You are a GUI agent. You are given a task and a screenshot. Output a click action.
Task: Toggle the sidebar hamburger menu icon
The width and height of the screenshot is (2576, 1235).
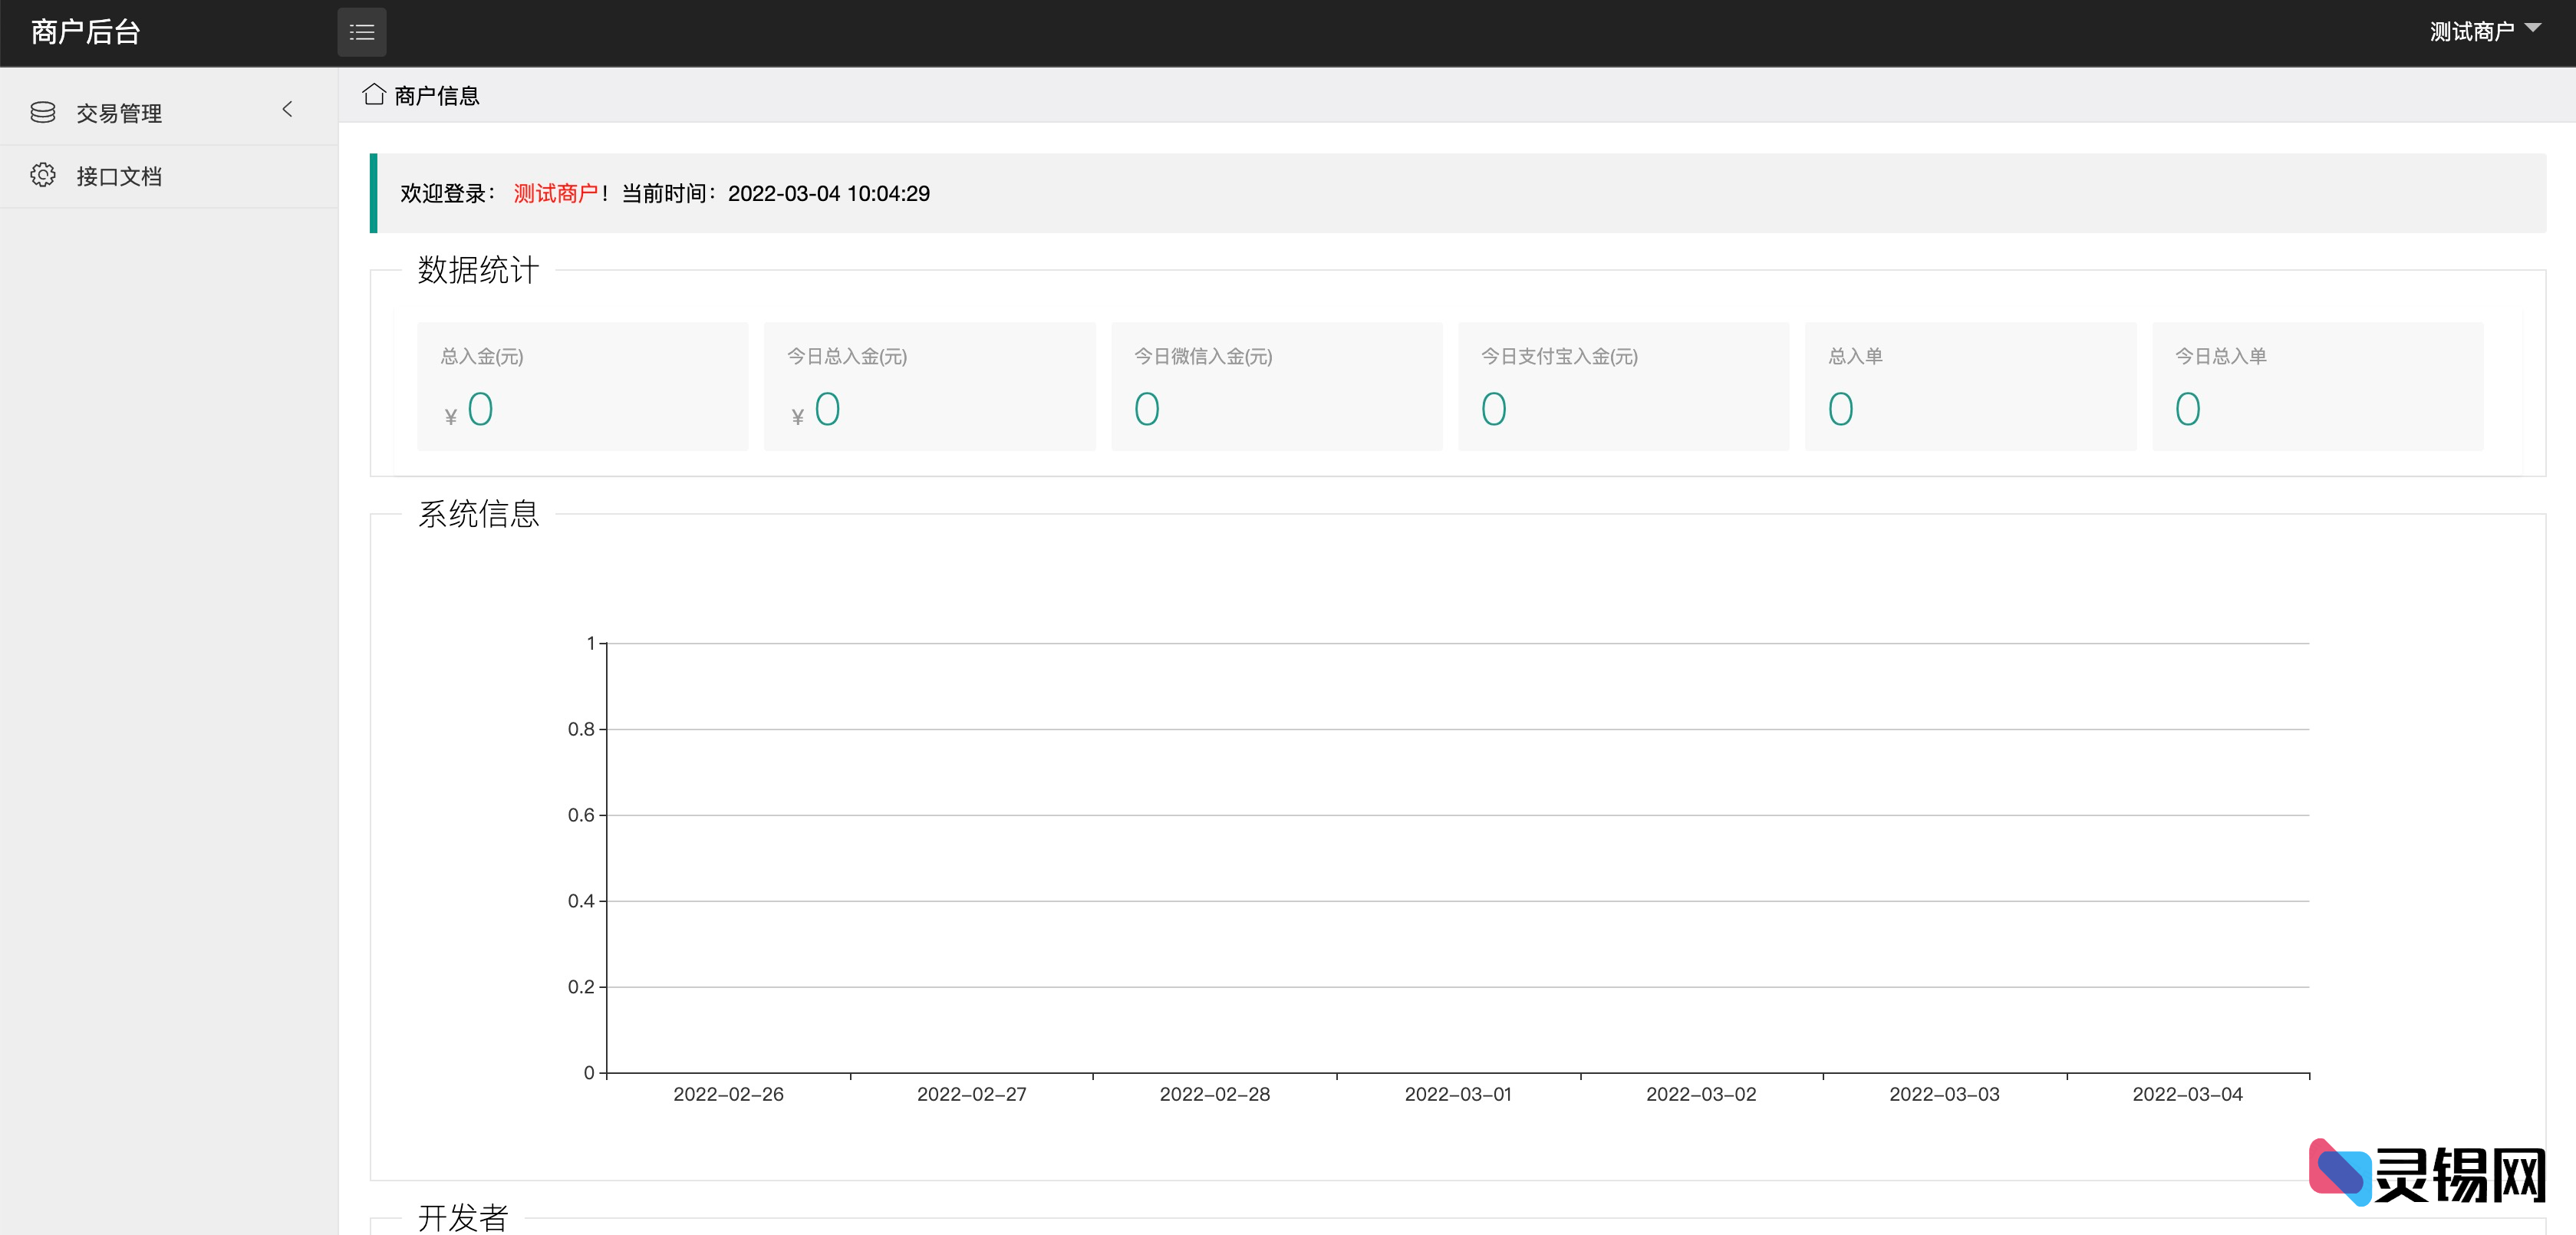click(361, 33)
